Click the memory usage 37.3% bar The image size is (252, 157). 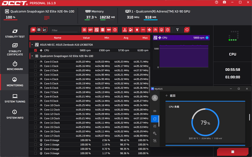[x=91, y=20]
